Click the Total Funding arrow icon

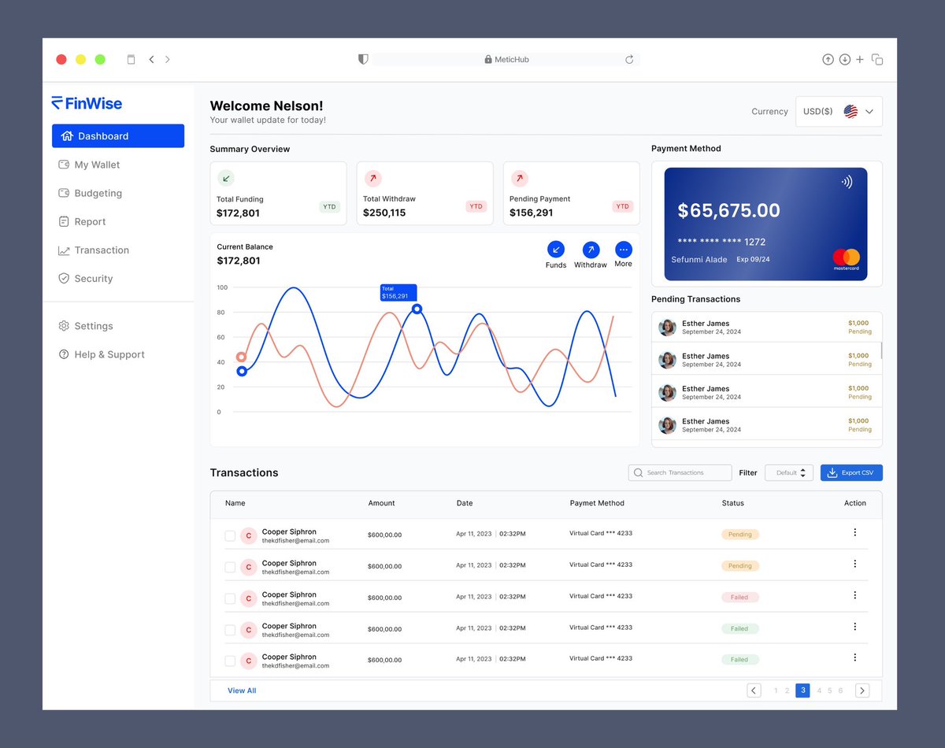[x=226, y=178]
